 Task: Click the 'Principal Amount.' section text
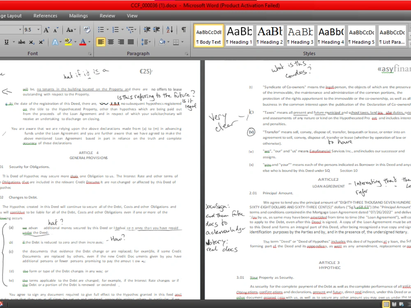(278, 193)
